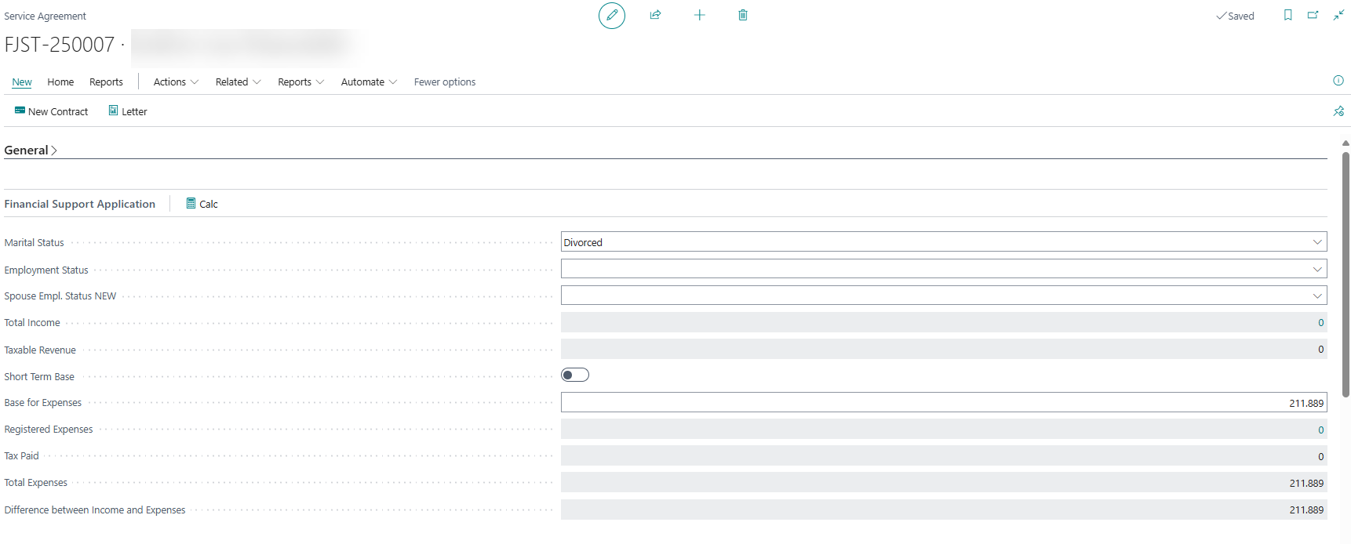This screenshot has height=544, width=1351.
Task: Click the plus icon to create new
Action: (x=699, y=15)
